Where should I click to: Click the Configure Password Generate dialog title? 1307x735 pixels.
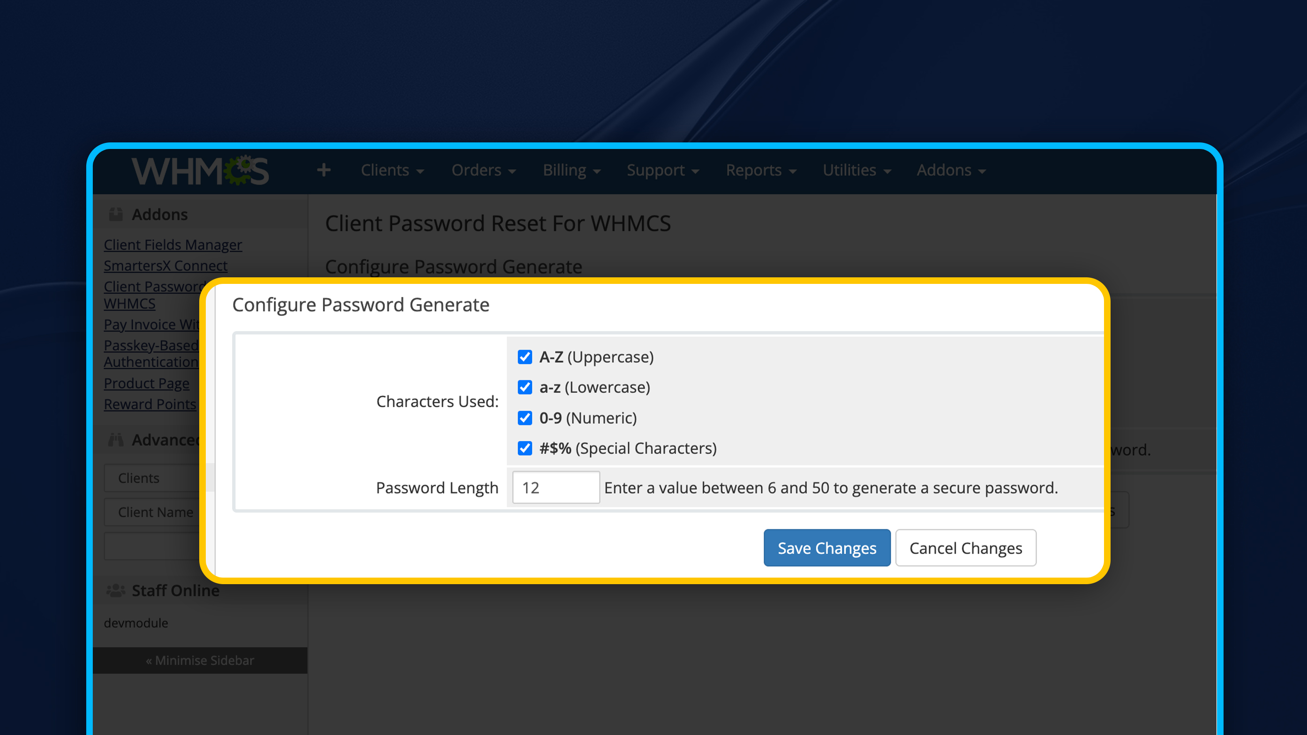[x=361, y=304]
